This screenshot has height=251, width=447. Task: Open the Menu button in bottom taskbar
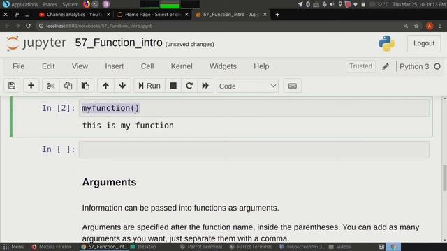pos(13,247)
